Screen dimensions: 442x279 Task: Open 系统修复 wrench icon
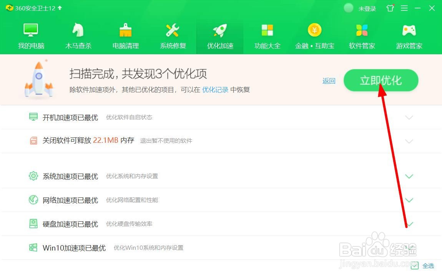point(173,30)
